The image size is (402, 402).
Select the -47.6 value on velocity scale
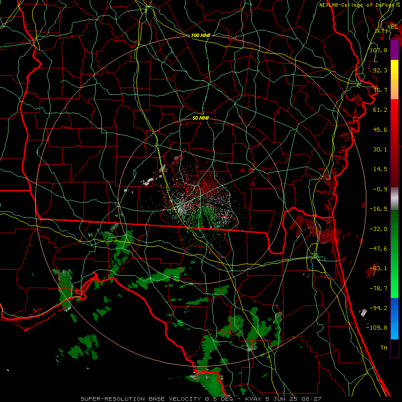378,249
